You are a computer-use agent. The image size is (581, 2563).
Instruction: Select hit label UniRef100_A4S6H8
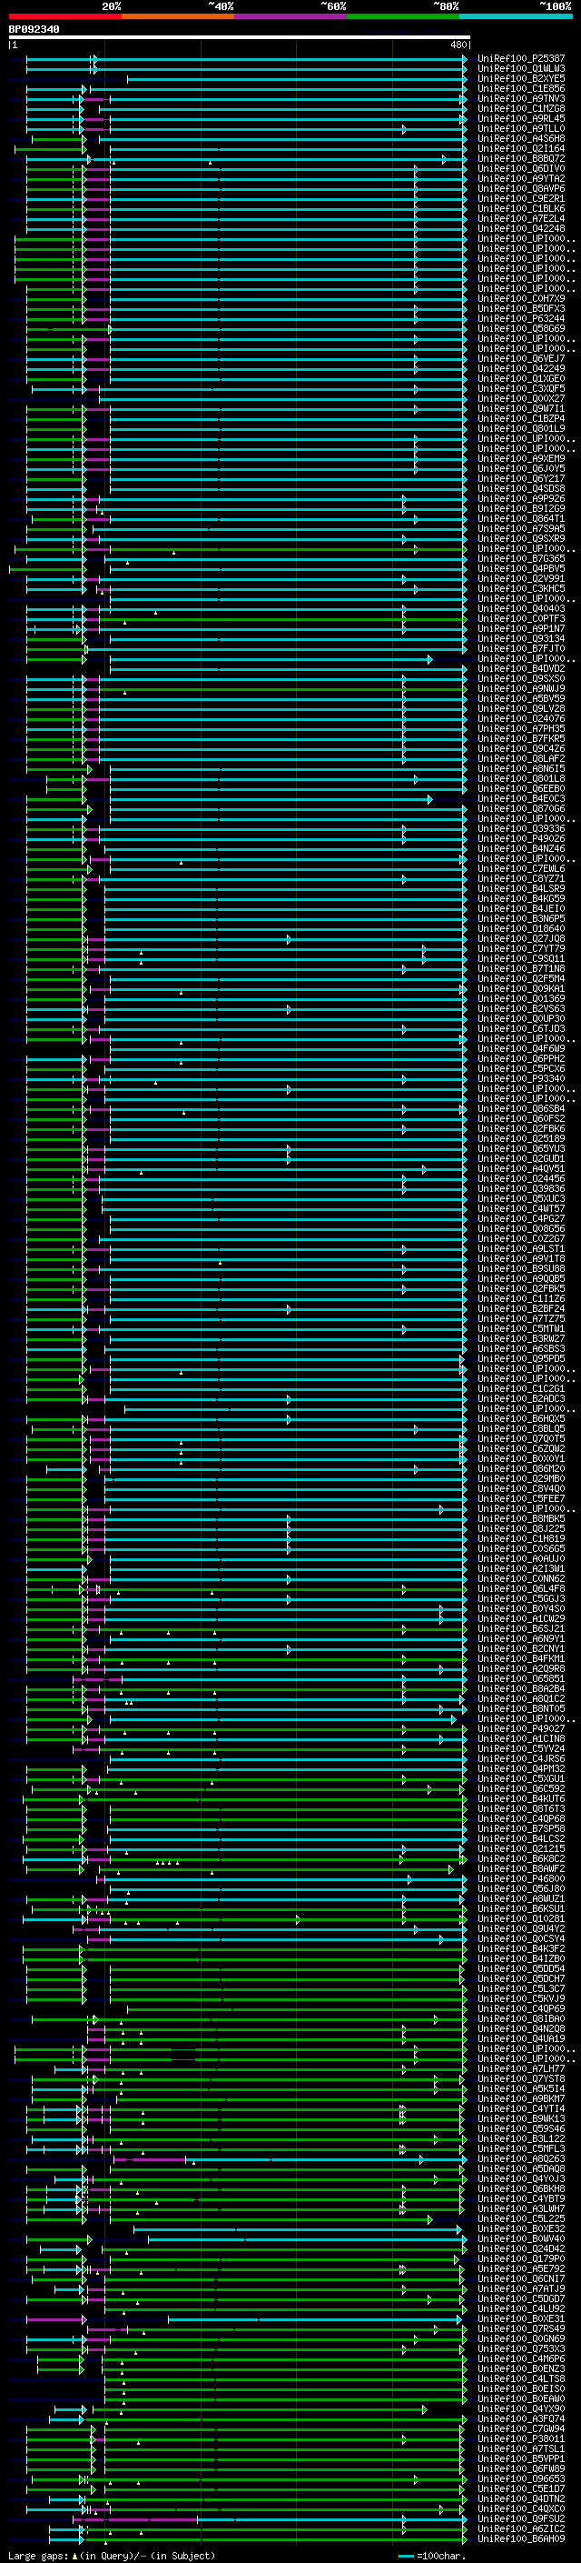[520, 138]
